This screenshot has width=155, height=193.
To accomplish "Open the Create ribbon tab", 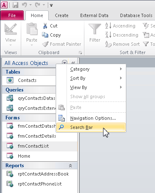I will [62, 15].
